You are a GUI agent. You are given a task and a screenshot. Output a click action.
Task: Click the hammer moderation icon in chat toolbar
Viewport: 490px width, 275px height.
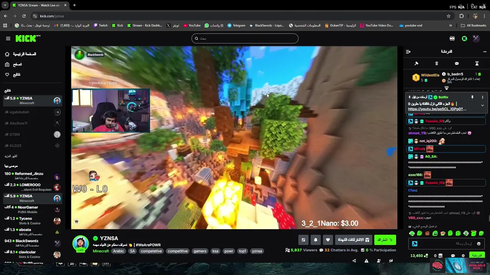click(416, 63)
